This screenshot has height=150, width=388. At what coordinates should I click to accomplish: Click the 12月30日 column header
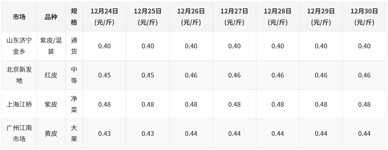coord(364,17)
